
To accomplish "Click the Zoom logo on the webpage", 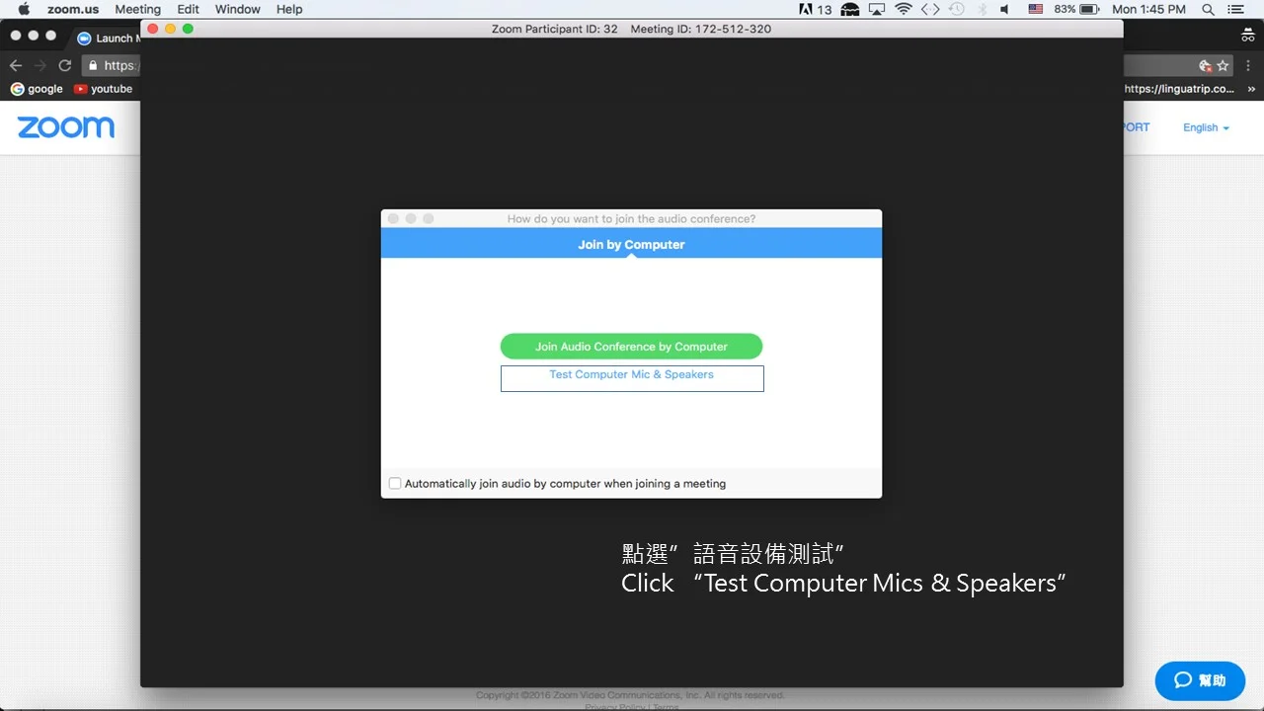I will 66,127.
